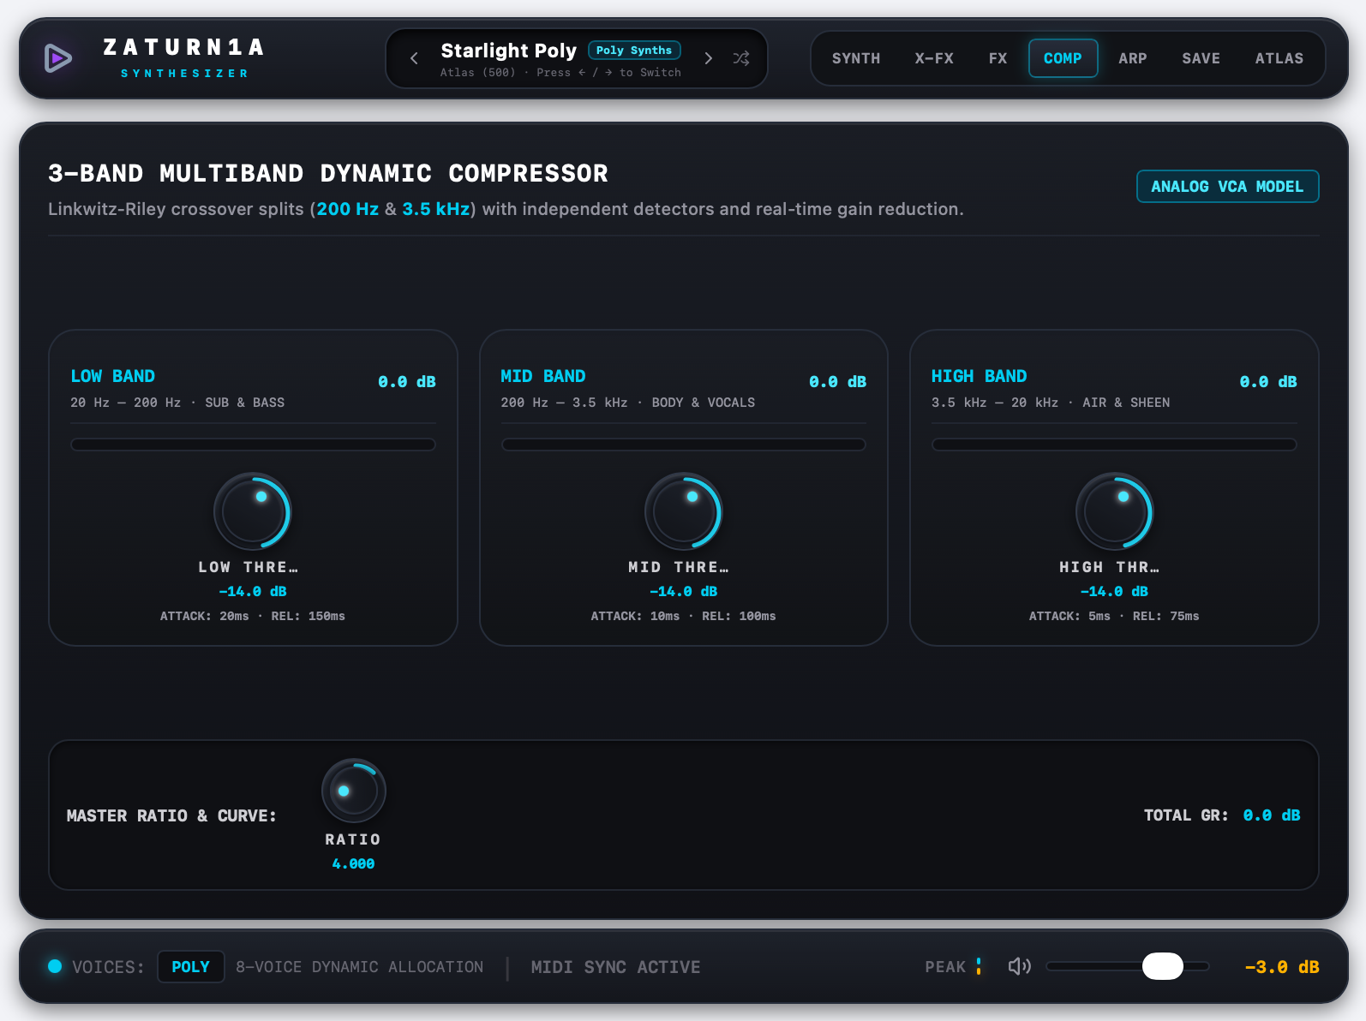
Task: Click the HIGH BAND heading
Action: (979, 376)
